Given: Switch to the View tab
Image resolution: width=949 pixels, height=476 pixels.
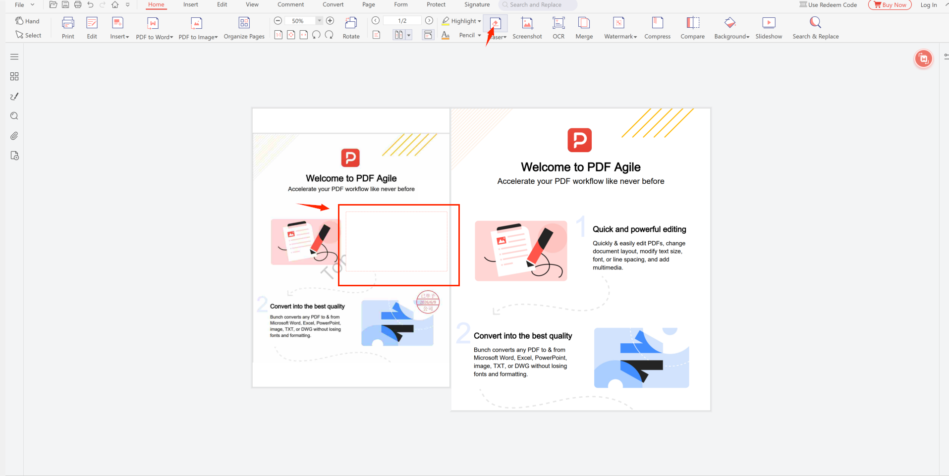Looking at the screenshot, I should (x=252, y=4).
